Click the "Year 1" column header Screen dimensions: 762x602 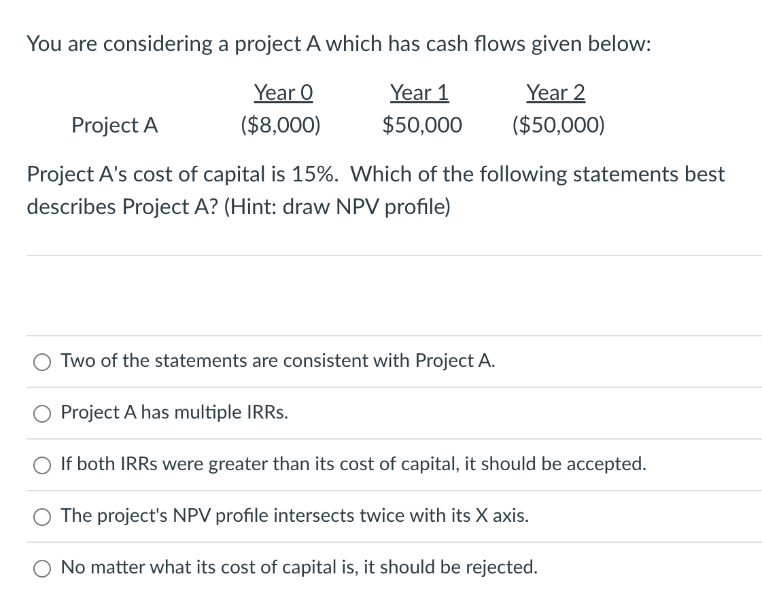pyautogui.click(x=419, y=92)
